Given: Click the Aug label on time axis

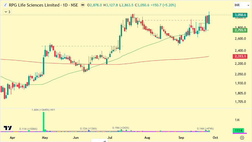Looking at the screenshot, I should pyautogui.click(x=147, y=138).
